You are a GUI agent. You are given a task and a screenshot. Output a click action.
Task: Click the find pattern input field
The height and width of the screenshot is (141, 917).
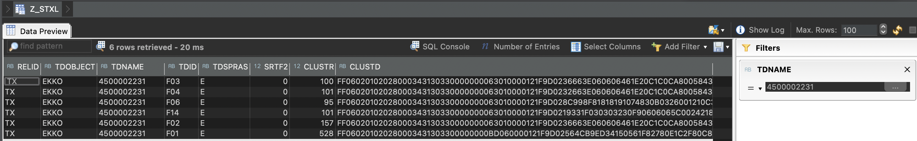coord(49,46)
